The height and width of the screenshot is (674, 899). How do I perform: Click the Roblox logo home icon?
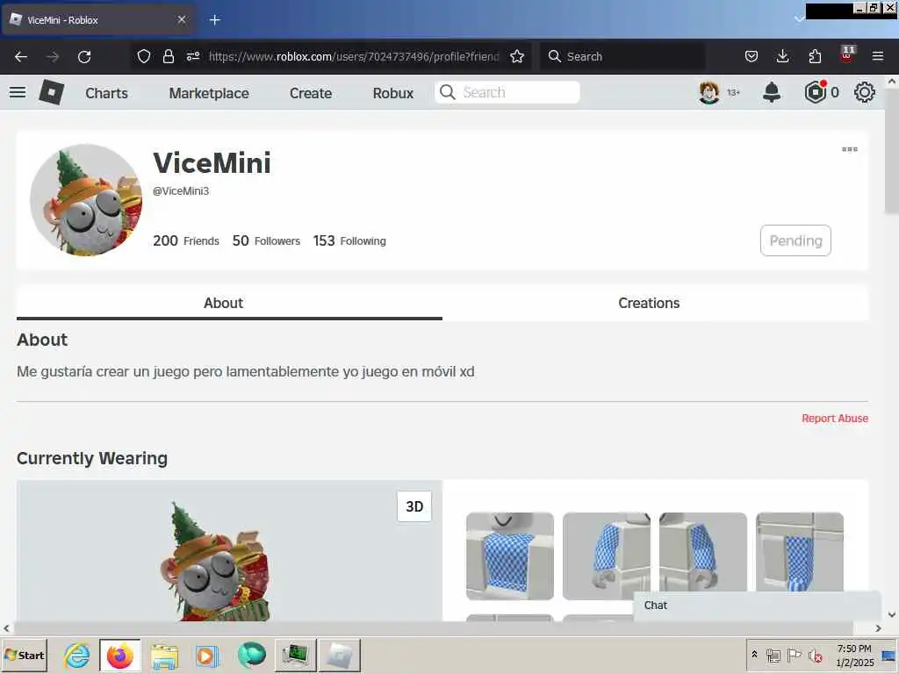51,92
